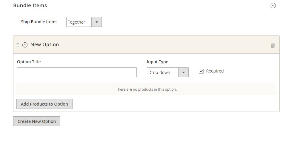The height and width of the screenshot is (142, 286).
Task: Click the Bundle Items heading
Action: point(30,5)
